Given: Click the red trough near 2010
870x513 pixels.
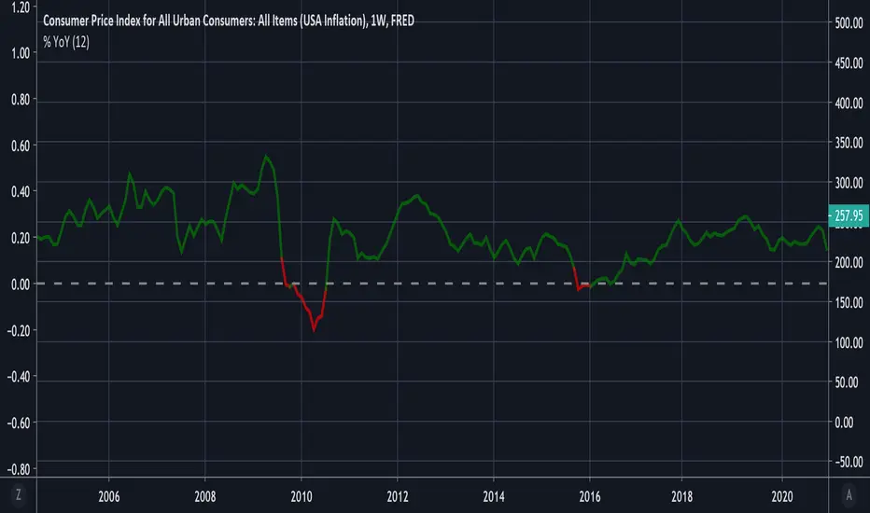Looking at the screenshot, I should click(314, 329).
